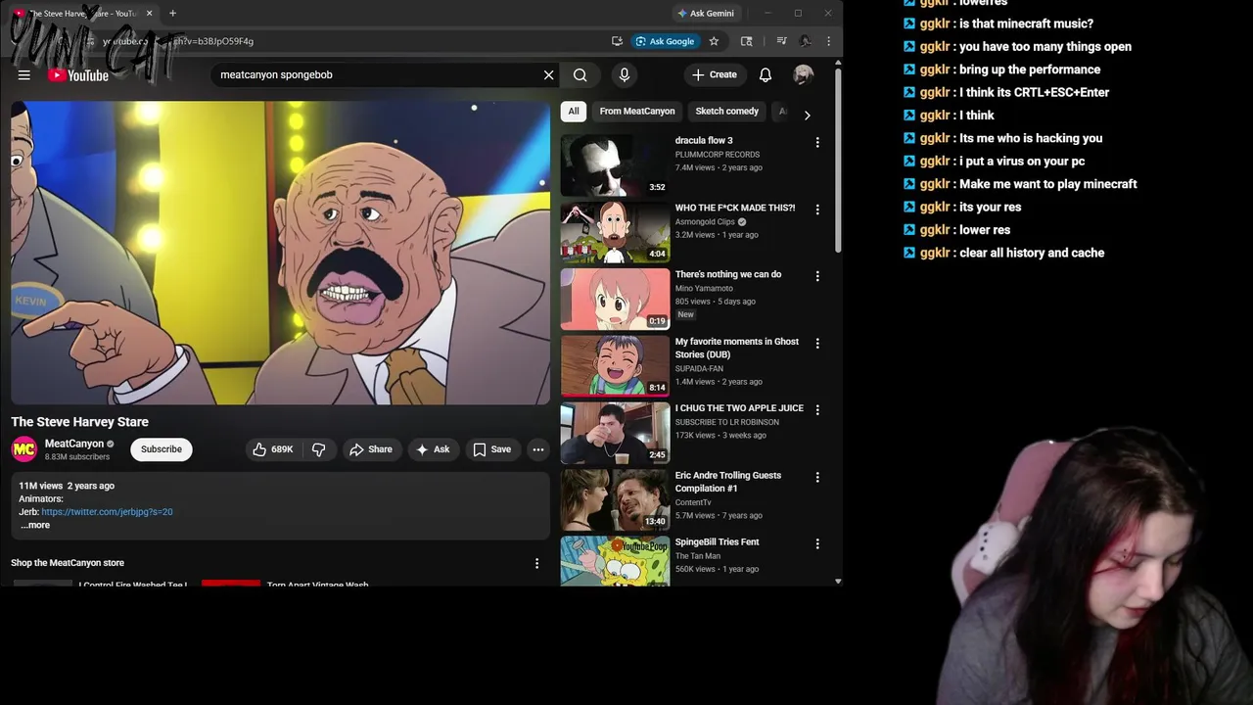Open the notifications bell
Screen dimensions: 1253x705
[766, 74]
